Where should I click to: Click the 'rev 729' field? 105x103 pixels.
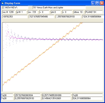(x=33, y=12)
